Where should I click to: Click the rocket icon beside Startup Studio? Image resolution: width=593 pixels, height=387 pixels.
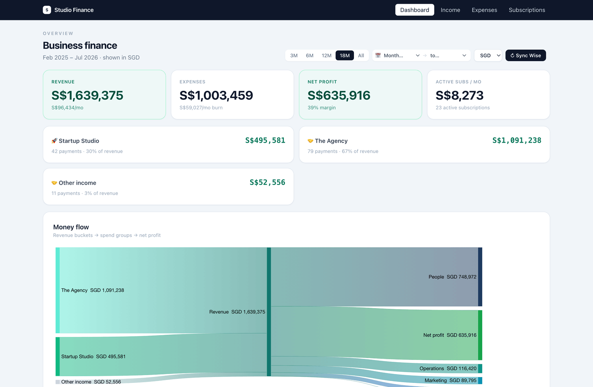tap(54, 141)
